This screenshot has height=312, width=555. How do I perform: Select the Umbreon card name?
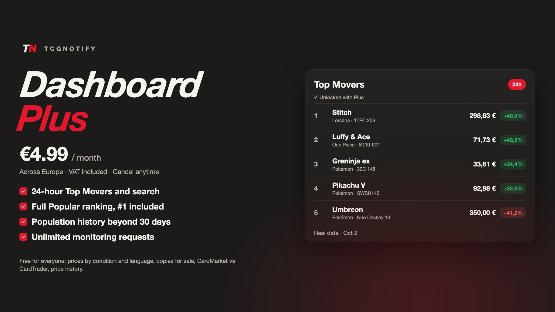tap(348, 210)
